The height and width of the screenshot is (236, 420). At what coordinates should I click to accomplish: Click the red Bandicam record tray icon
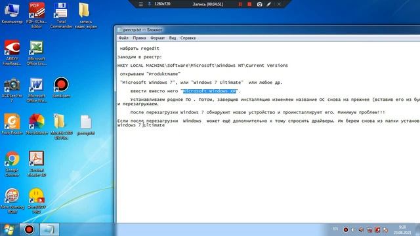tap(346, 229)
